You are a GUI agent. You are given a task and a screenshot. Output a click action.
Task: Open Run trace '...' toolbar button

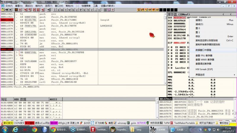(x=95, y=10)
